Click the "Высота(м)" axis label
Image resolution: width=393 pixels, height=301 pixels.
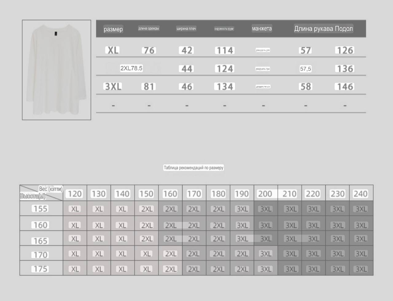(x=33, y=196)
